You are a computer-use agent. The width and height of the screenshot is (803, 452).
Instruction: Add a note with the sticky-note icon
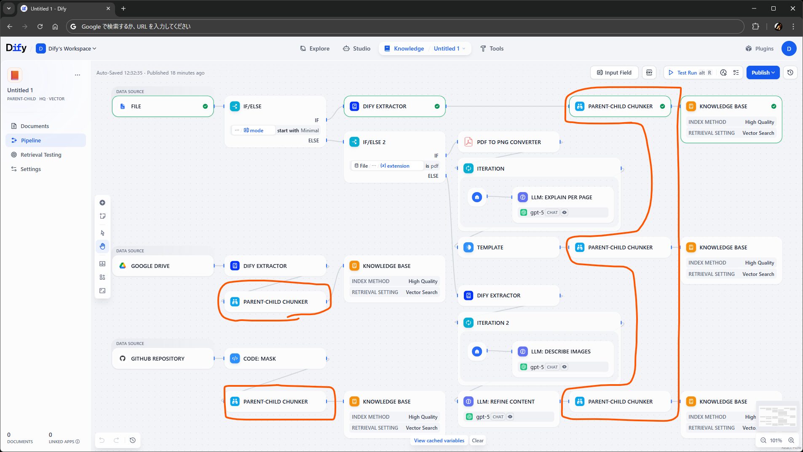[x=102, y=216]
